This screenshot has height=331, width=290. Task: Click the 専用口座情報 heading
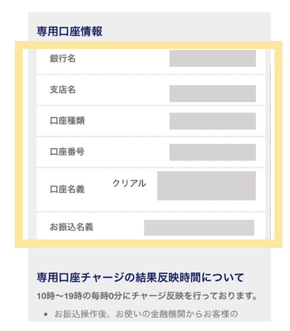click(x=70, y=31)
